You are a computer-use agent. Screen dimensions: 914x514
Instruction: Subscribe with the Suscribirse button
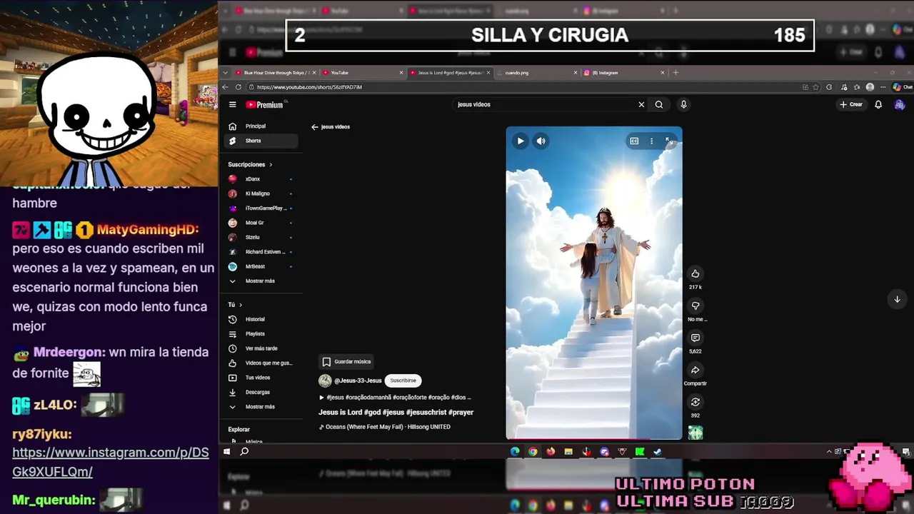pos(403,381)
